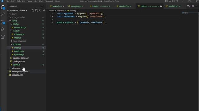
Task: Open root-level package.json file
Action: 17,75
